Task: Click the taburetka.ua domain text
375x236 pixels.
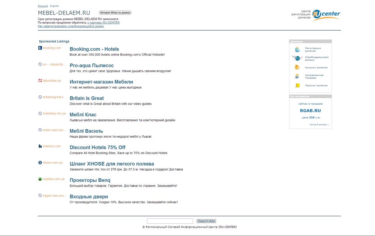Action: click(x=52, y=81)
